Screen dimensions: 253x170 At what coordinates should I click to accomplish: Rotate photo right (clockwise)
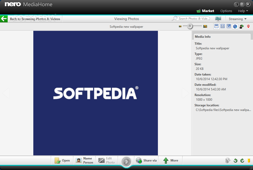242,160
